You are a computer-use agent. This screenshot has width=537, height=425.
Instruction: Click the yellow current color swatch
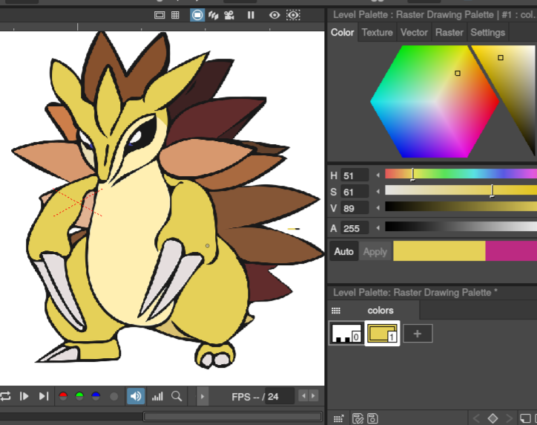(x=439, y=250)
